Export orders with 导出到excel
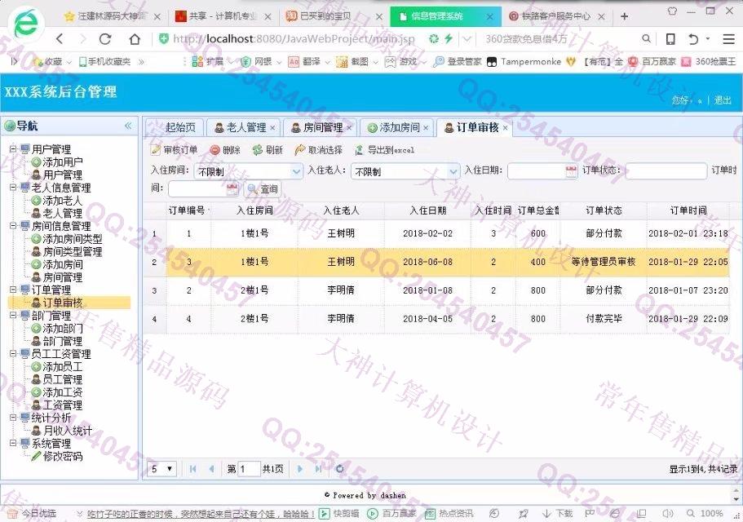 (385, 150)
